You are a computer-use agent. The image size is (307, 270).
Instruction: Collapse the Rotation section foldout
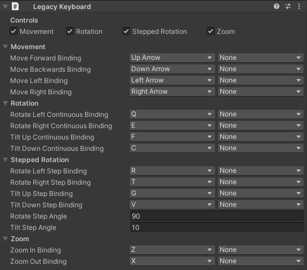pos(6,103)
